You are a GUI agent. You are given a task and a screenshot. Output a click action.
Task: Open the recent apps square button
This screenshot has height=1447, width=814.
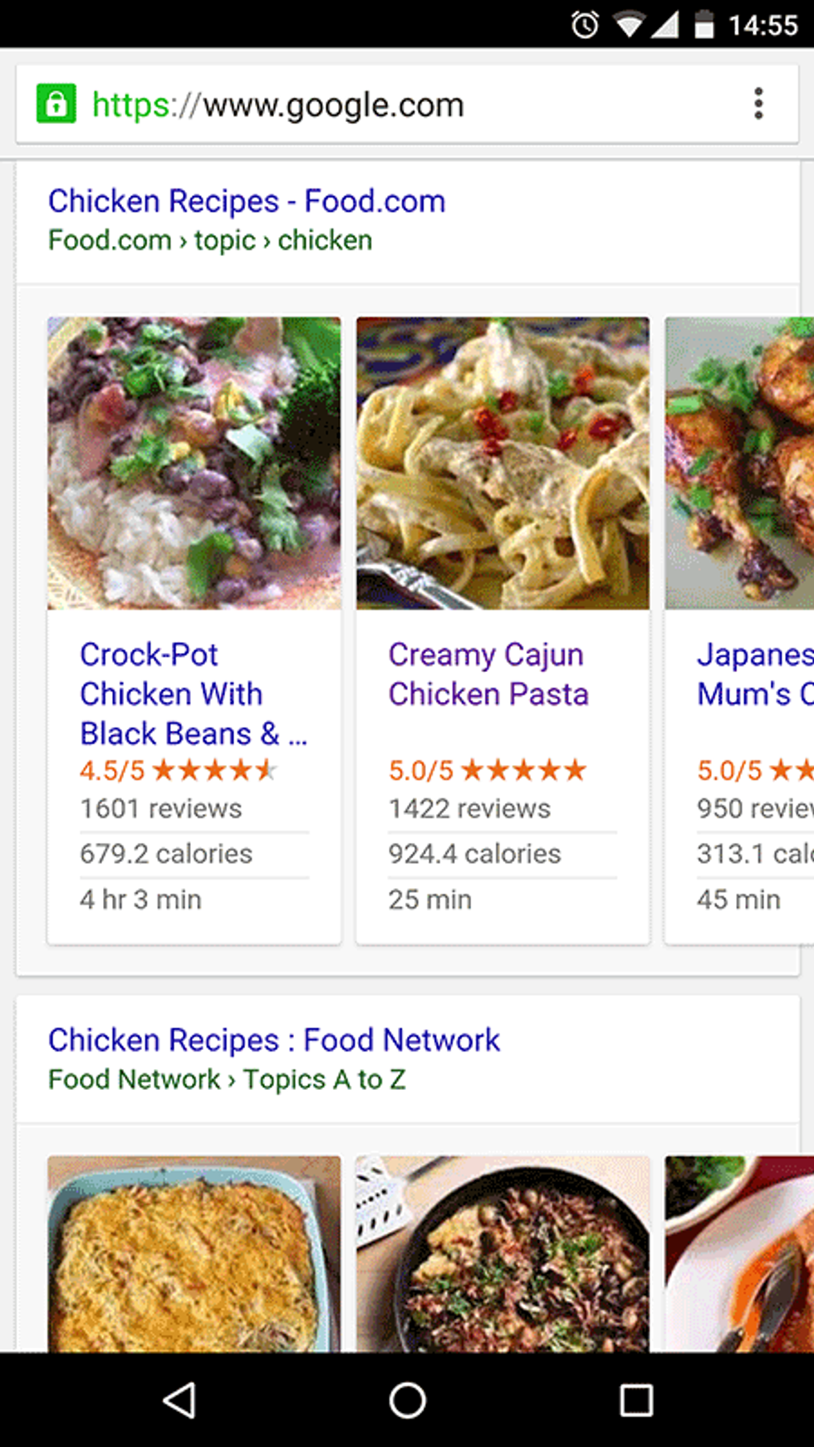point(636,1400)
